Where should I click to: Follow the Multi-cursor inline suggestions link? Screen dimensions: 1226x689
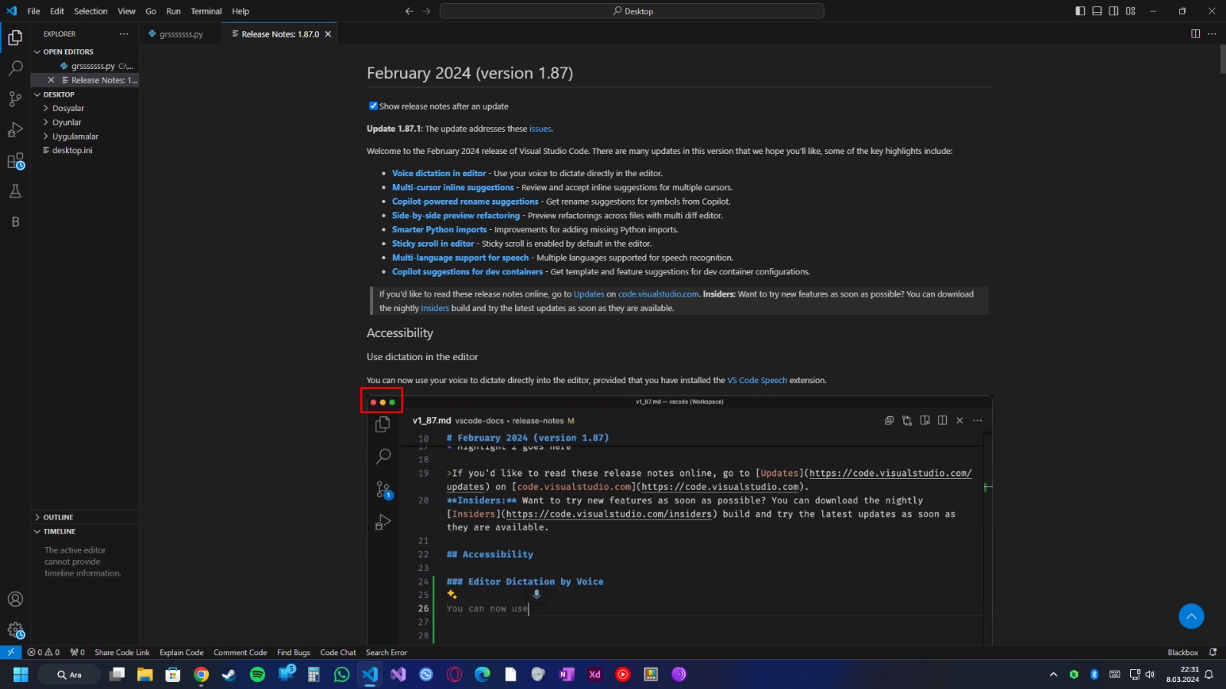[453, 187]
